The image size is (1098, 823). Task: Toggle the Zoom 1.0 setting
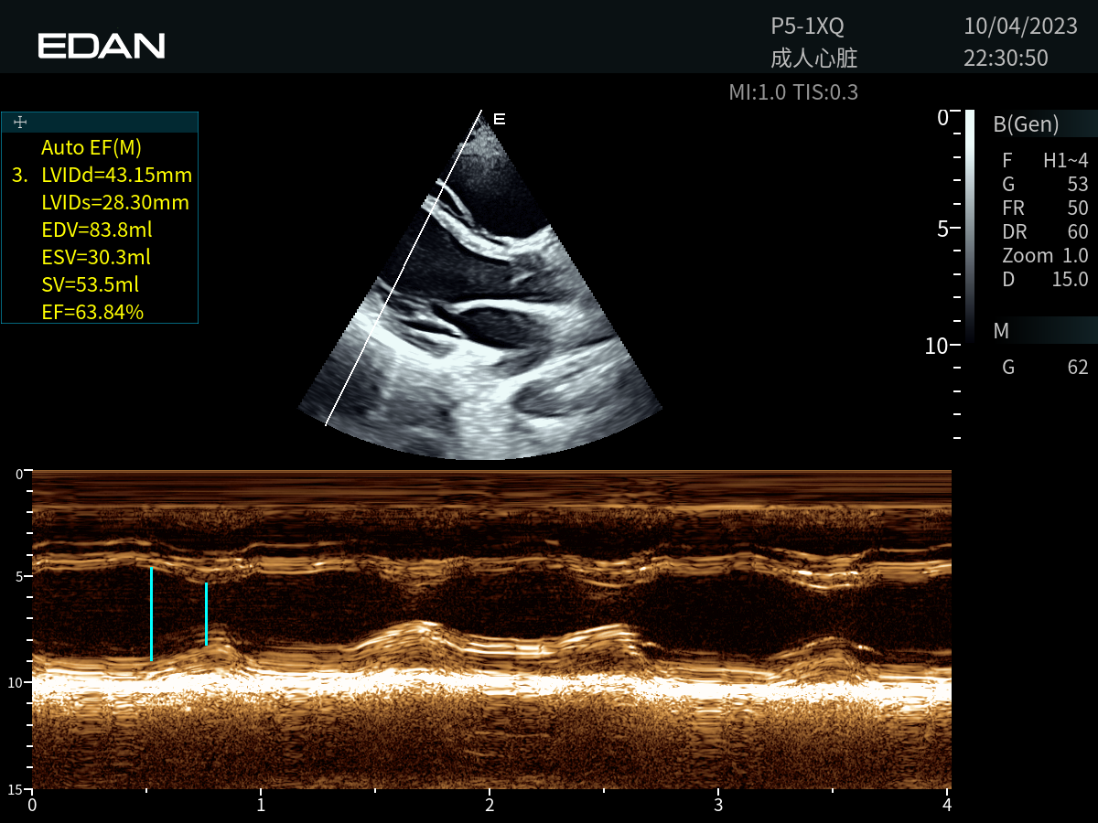pos(1037,255)
